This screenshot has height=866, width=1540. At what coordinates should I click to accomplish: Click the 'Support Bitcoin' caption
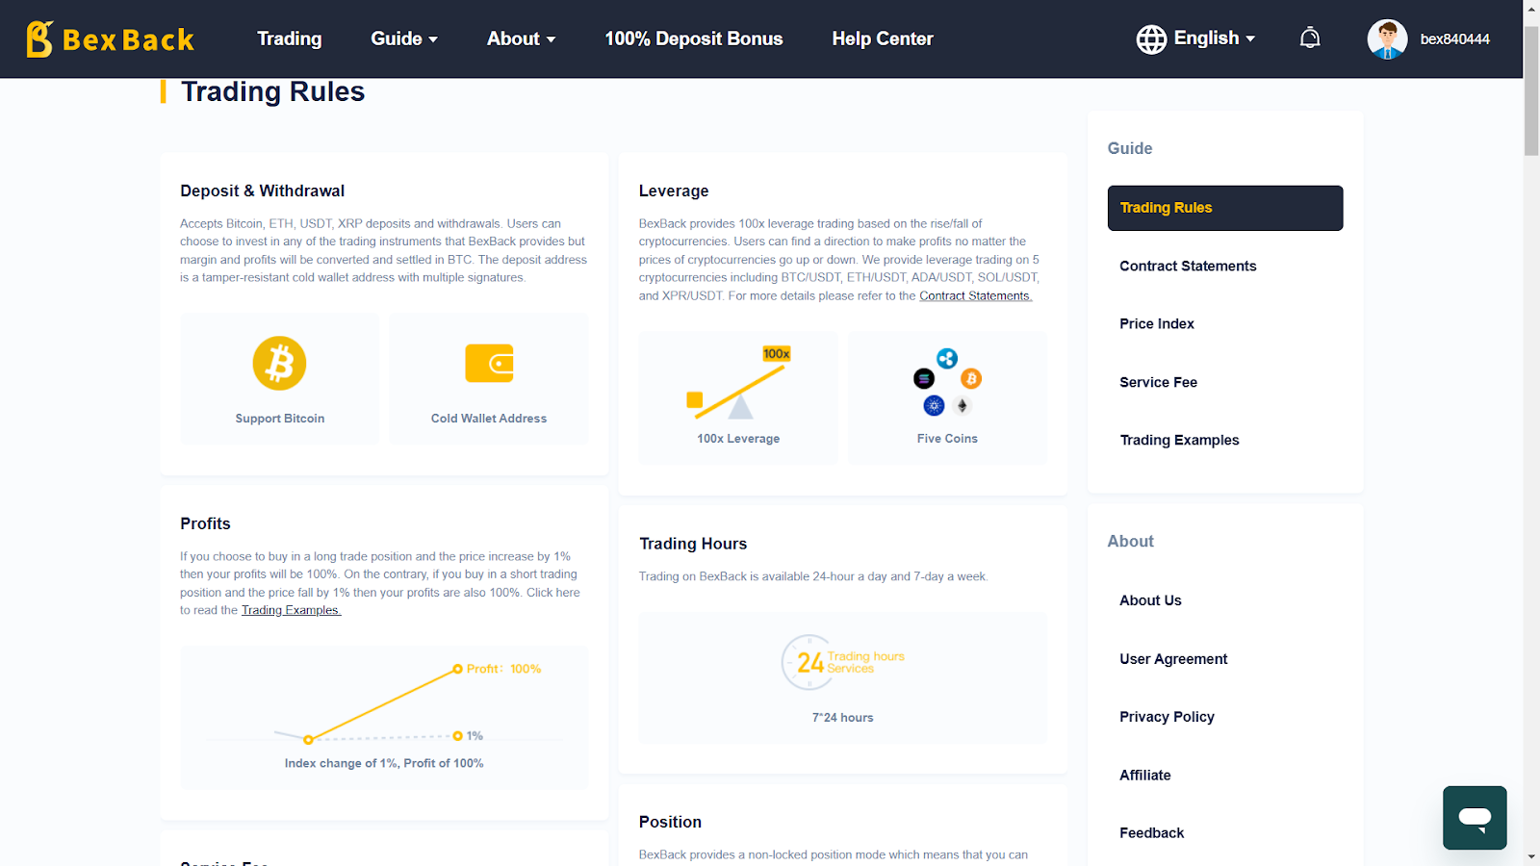click(280, 419)
